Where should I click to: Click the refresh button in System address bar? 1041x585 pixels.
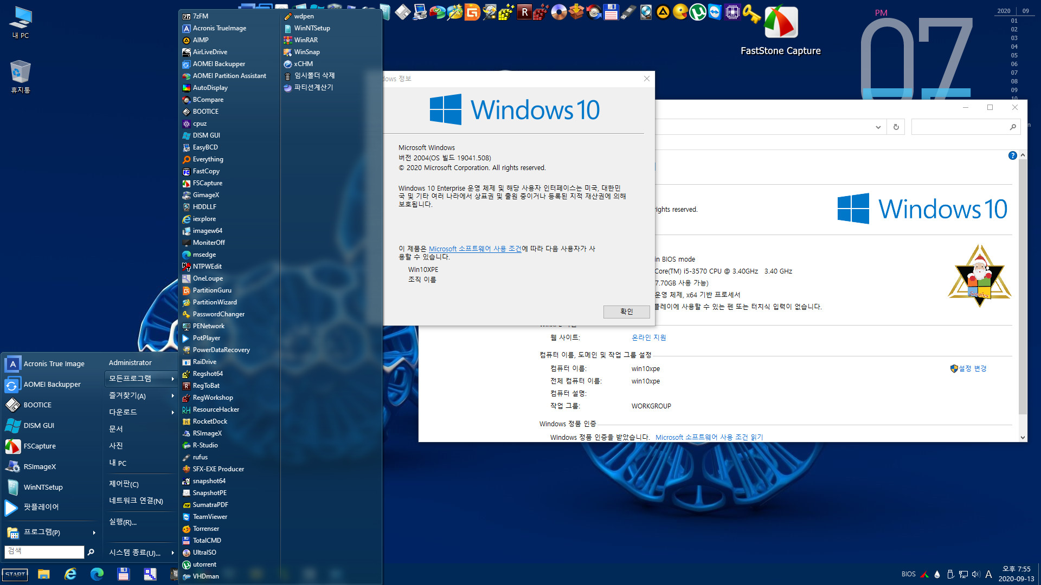click(896, 127)
